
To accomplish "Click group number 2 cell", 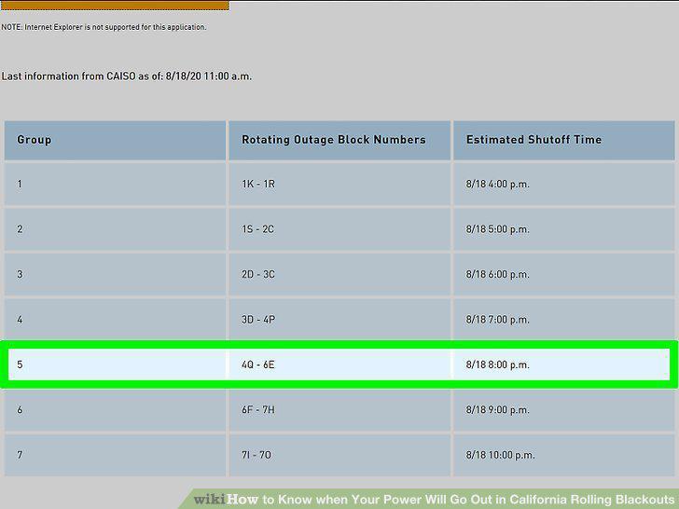I will [x=115, y=229].
